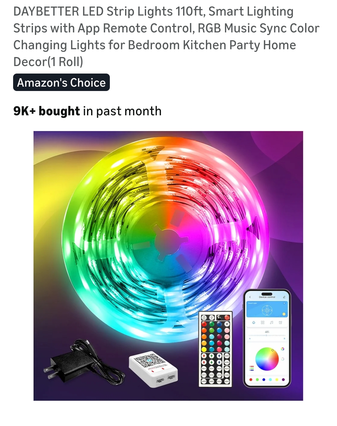337x426 pixels.
Task: Select the red preset color dot on phone
Action: (251, 380)
